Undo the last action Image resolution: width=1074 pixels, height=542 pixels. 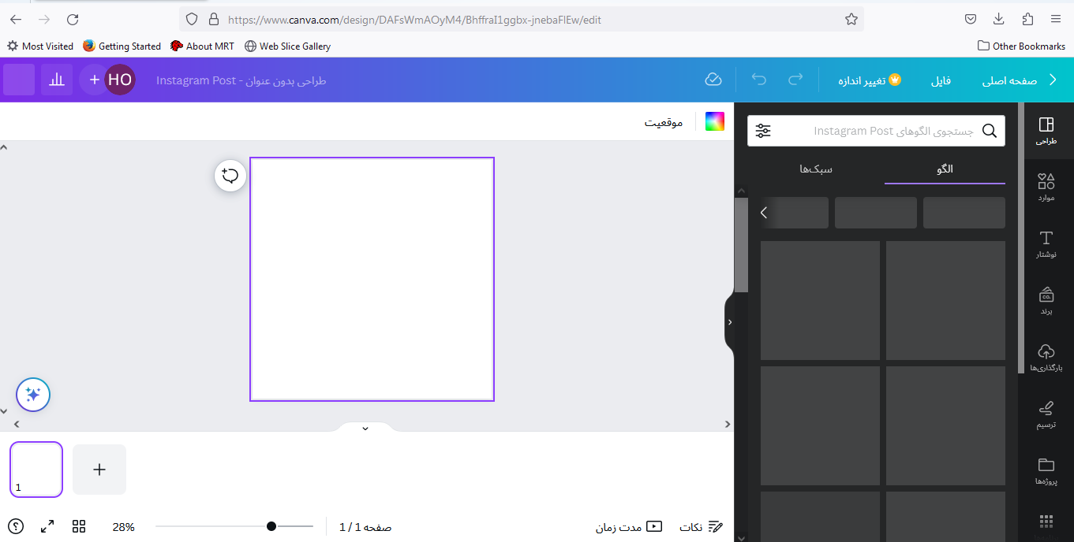(759, 80)
